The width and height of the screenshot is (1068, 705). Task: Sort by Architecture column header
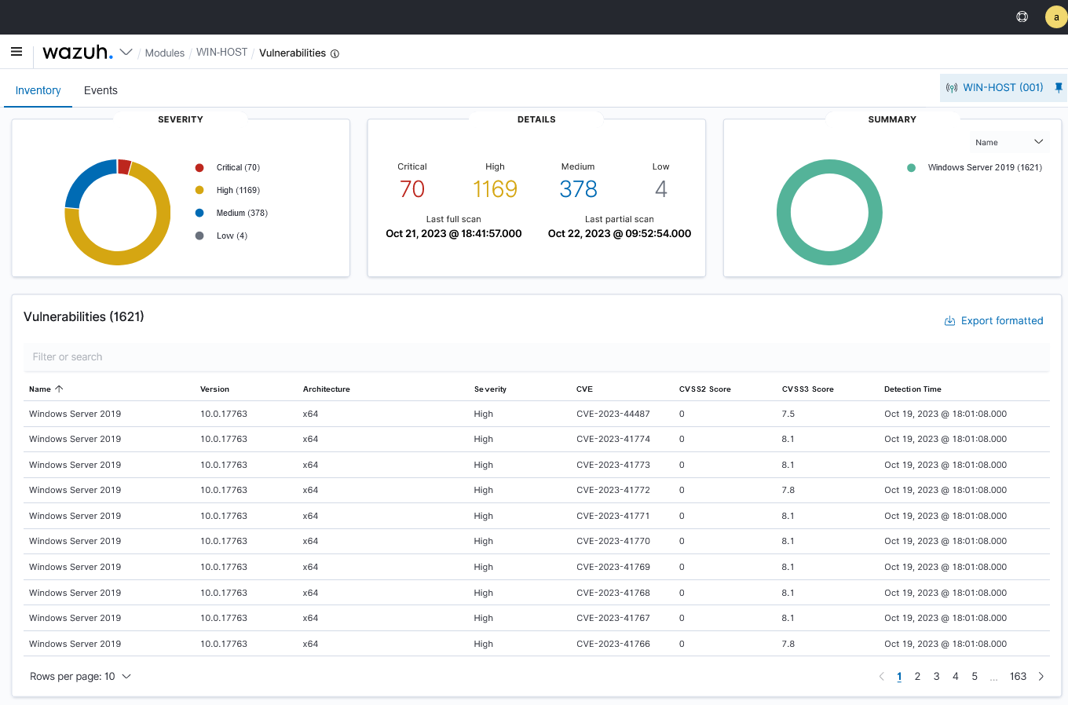pyautogui.click(x=327, y=389)
